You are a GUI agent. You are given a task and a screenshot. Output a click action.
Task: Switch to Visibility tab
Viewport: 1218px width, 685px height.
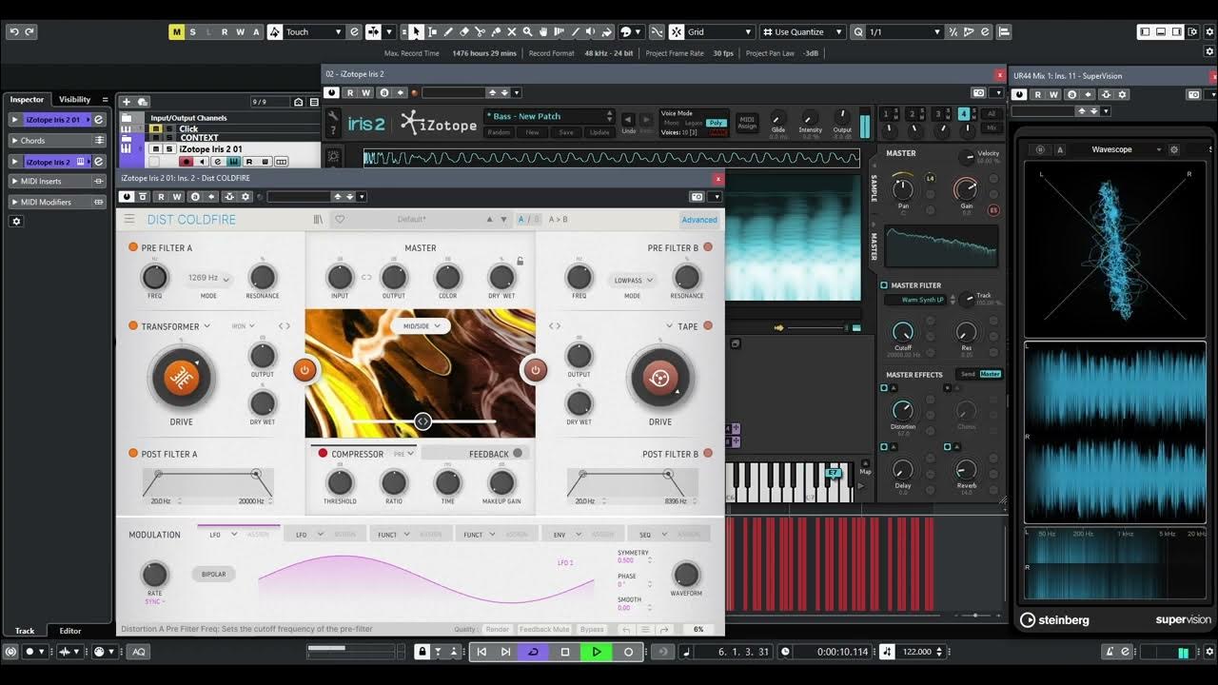tap(74, 99)
